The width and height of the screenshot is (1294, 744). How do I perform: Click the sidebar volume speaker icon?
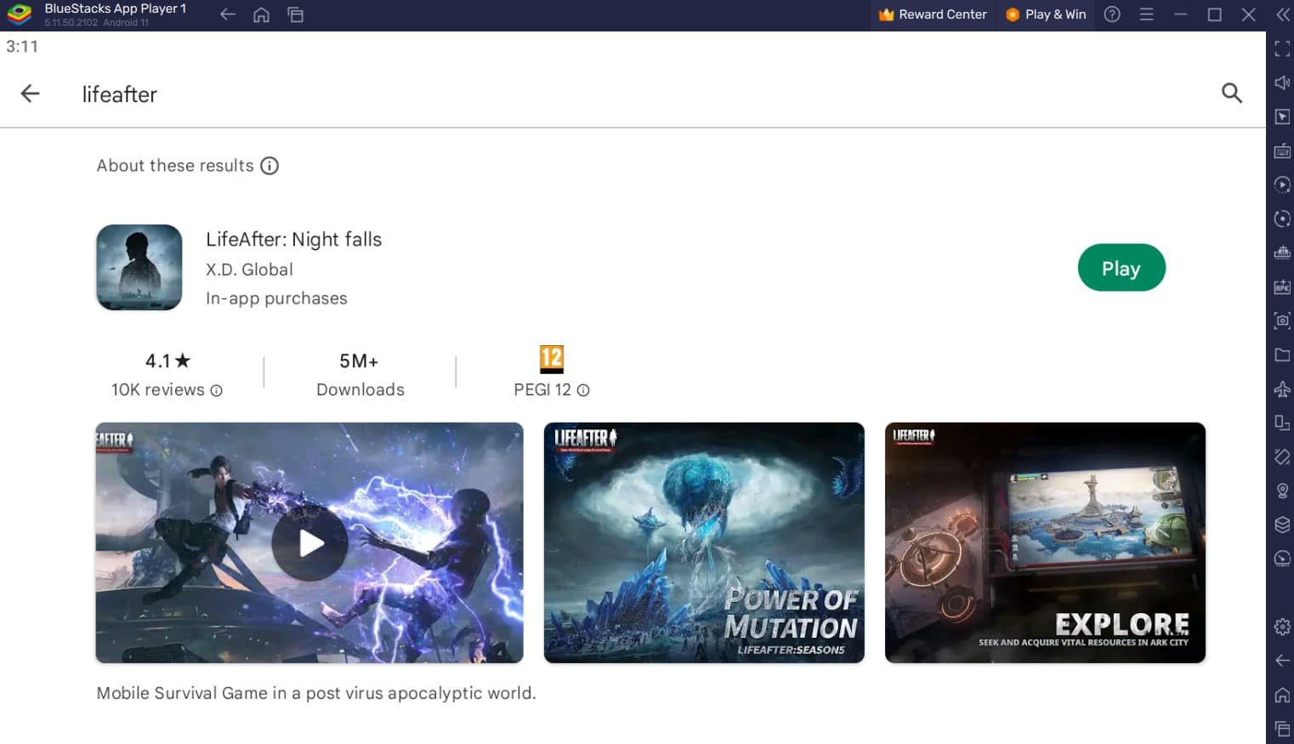pyautogui.click(x=1282, y=82)
